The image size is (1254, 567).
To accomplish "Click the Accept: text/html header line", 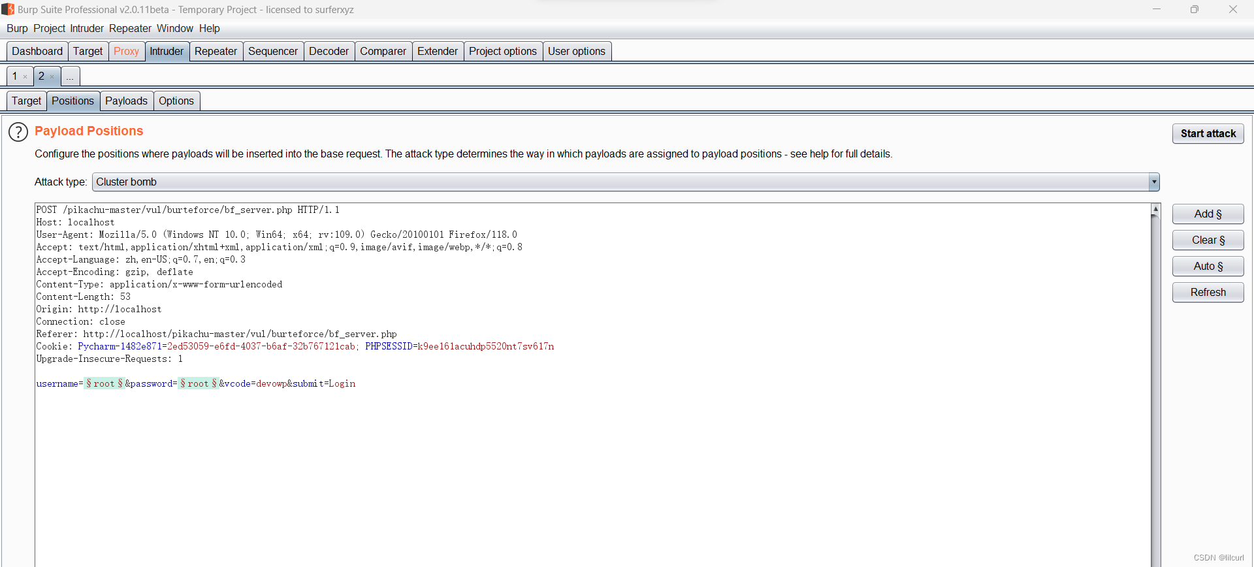I will [279, 247].
